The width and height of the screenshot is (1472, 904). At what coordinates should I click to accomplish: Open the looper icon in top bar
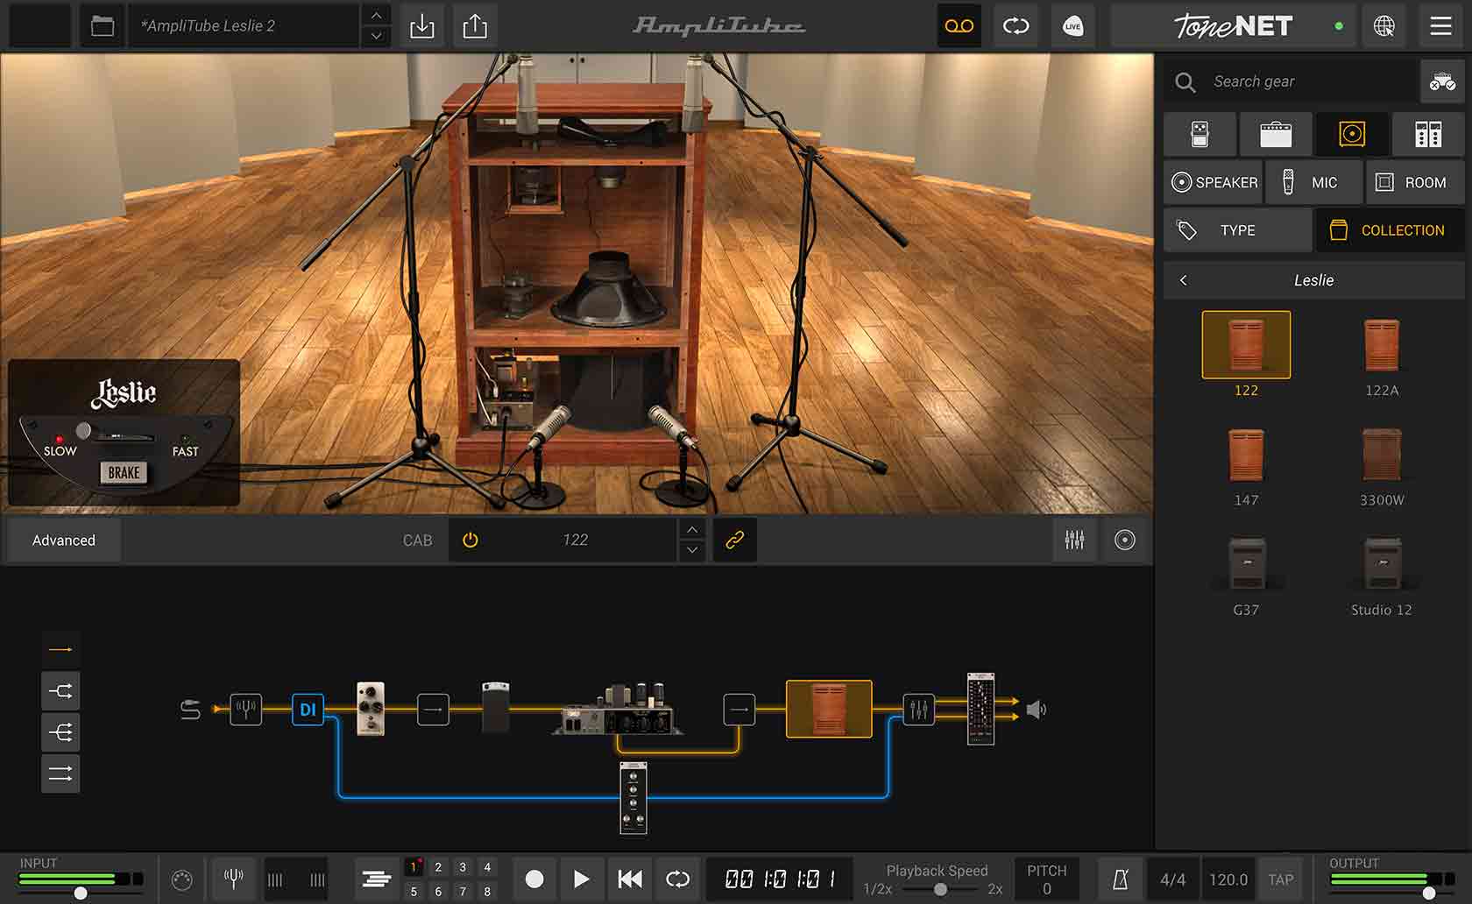click(1016, 26)
